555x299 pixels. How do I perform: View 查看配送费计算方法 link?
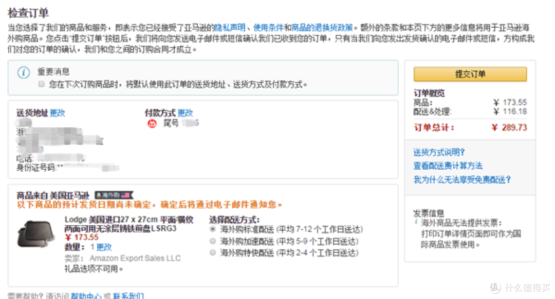click(448, 166)
